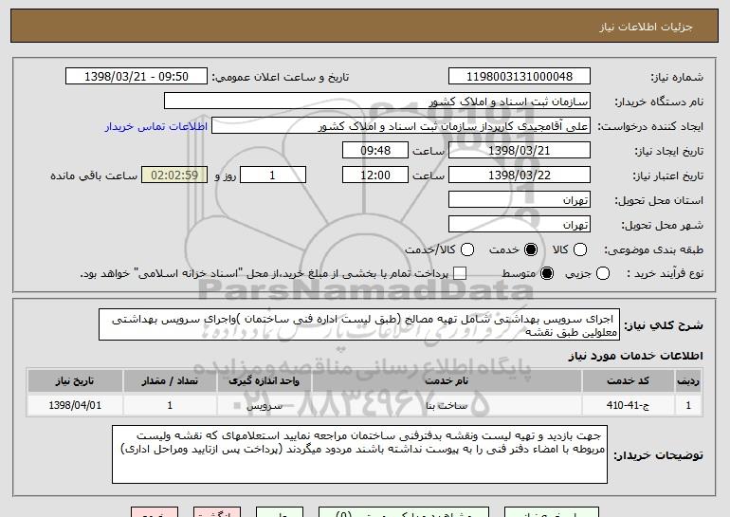The image size is (730, 517).
Task: Toggle the اسناد خزانه اسلامی payment checkbox
Action: [x=460, y=273]
